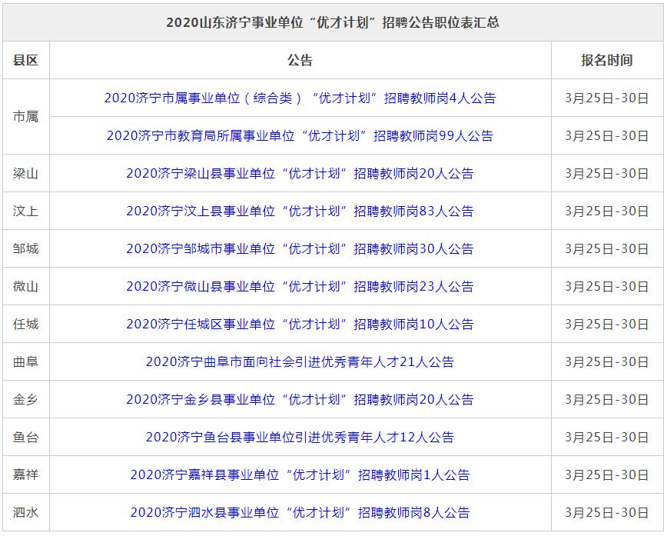Click the 3月25日-30日 date in 任城 row
This screenshot has width=667, height=536.
point(607,324)
